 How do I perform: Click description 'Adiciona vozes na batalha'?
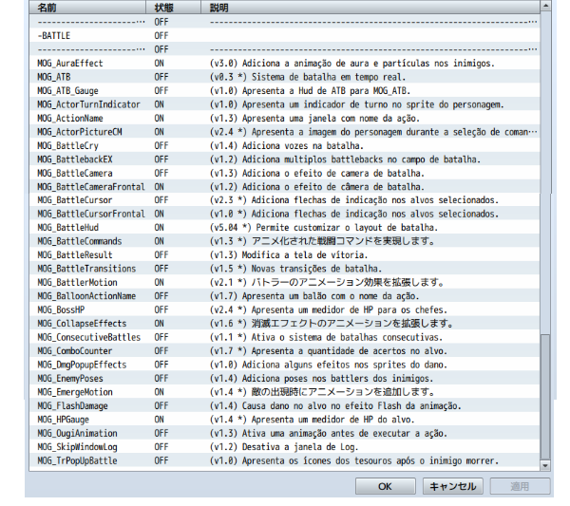[303, 145]
